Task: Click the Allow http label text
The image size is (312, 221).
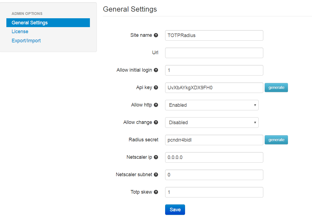Action: [141, 105]
